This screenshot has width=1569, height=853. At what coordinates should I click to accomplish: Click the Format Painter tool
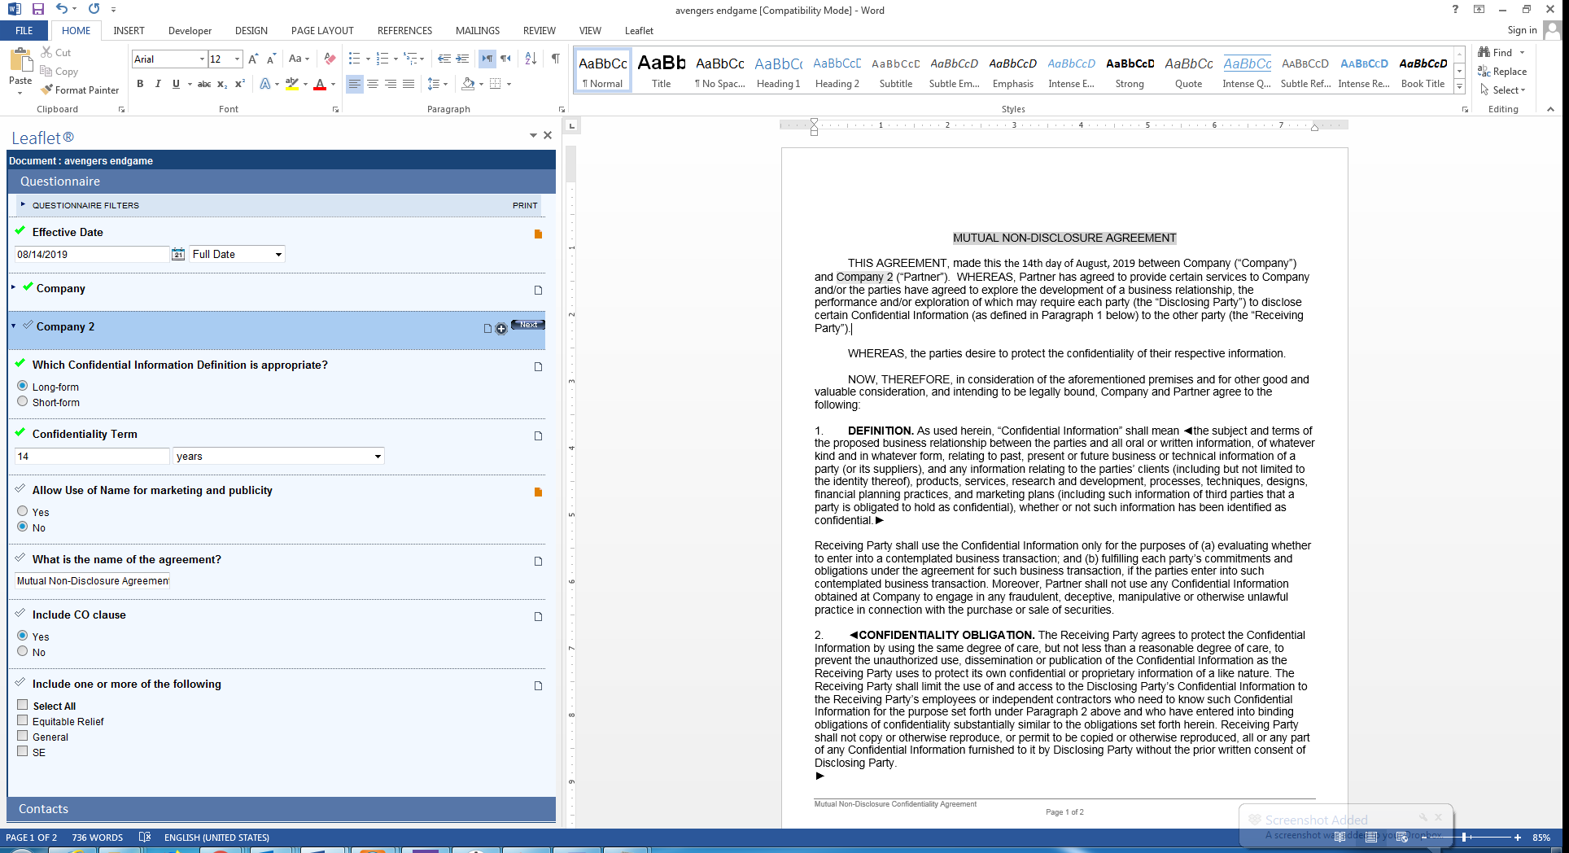[x=81, y=90]
